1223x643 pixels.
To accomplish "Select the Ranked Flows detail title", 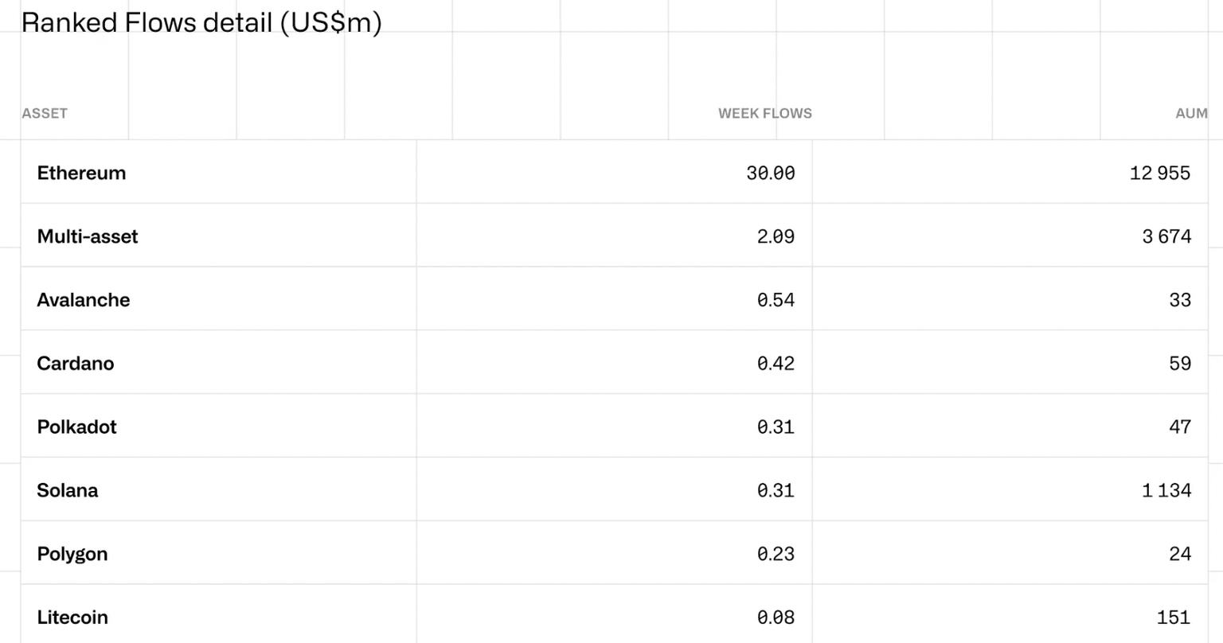I will tap(201, 22).
